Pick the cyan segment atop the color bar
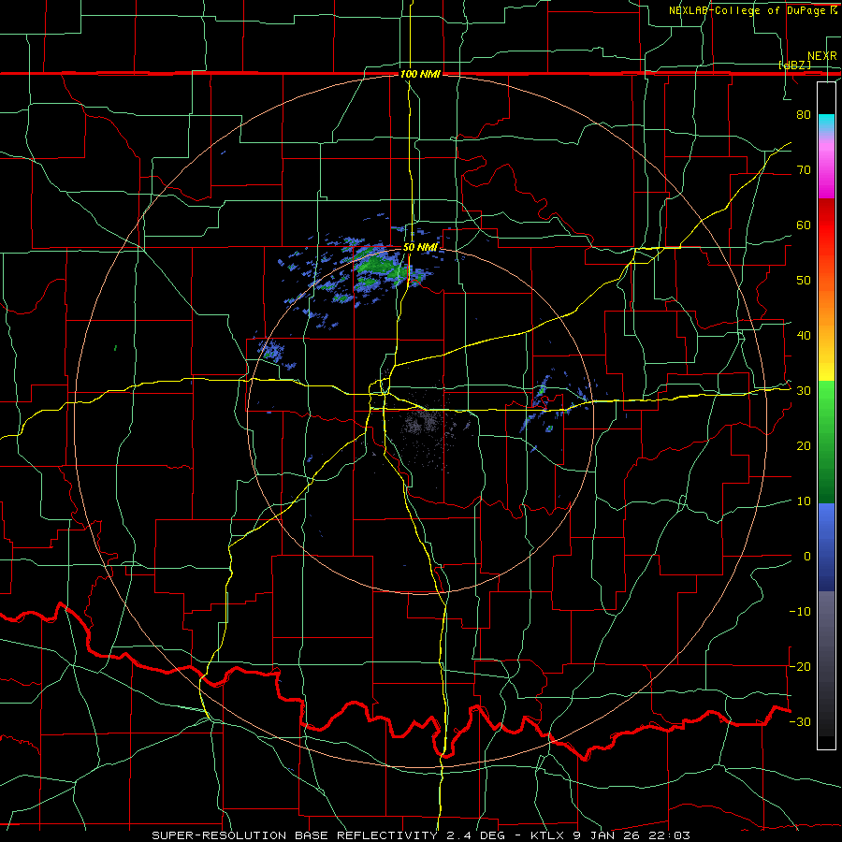Image resolution: width=842 pixels, height=842 pixels. pyautogui.click(x=826, y=123)
